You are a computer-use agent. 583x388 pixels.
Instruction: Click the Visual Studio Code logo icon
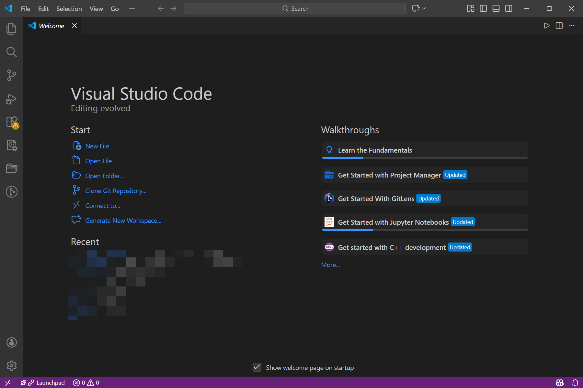click(x=8, y=8)
